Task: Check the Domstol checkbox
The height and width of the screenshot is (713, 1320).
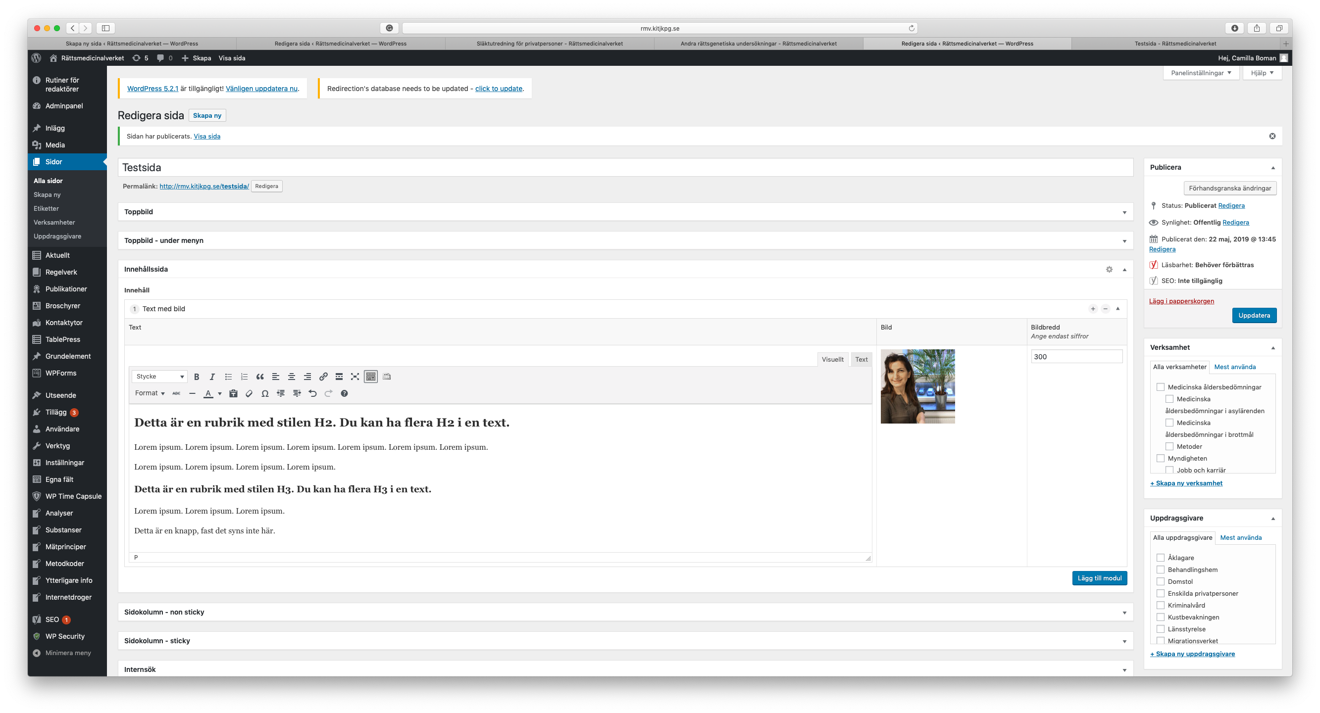Action: click(x=1161, y=581)
